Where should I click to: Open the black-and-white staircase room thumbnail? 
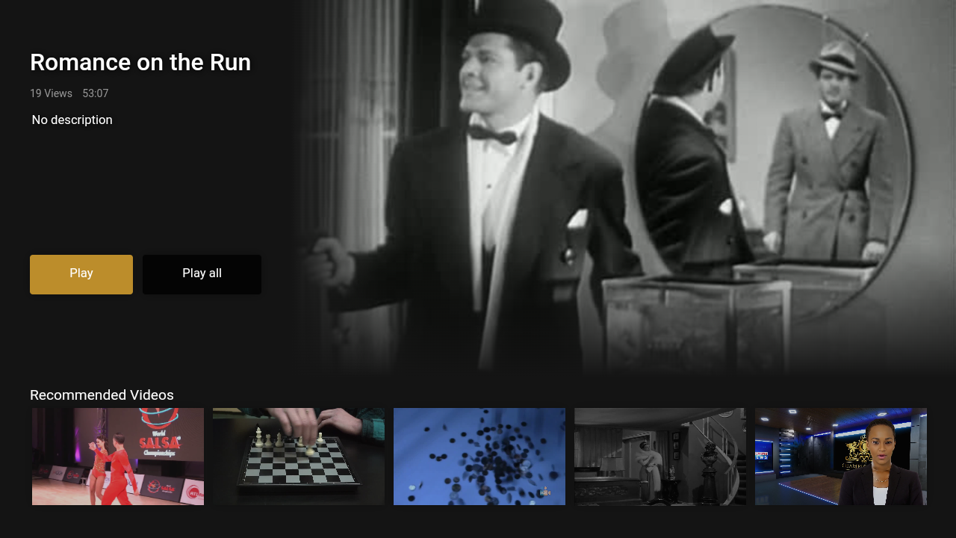coord(660,457)
